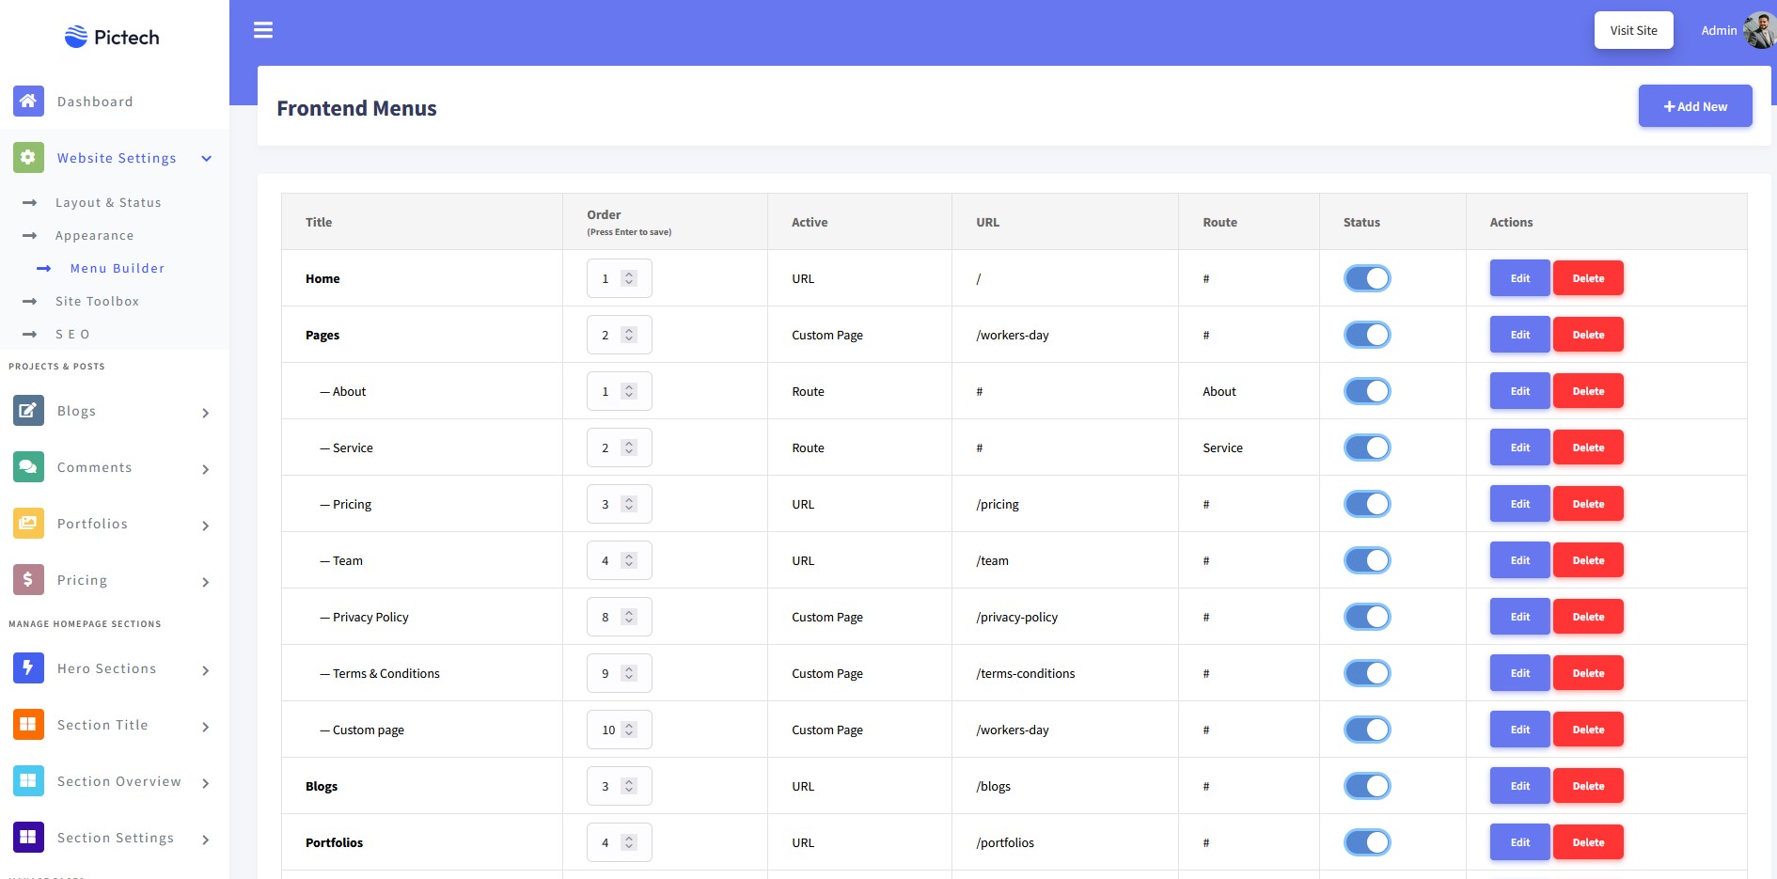The height and width of the screenshot is (879, 1777).
Task: Click the Portfolios image icon
Action: tap(28, 523)
